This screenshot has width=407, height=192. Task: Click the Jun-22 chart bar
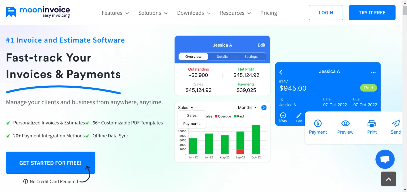point(193,146)
